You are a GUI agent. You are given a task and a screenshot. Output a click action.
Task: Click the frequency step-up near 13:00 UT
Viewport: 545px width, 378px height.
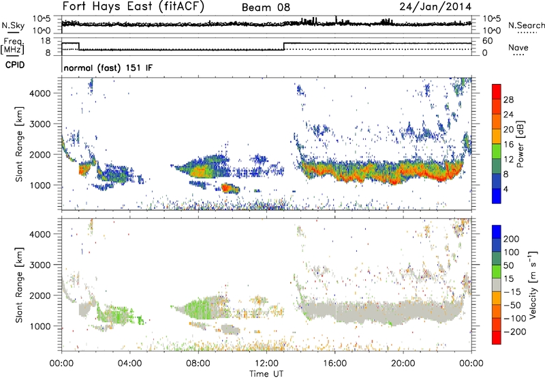point(284,46)
